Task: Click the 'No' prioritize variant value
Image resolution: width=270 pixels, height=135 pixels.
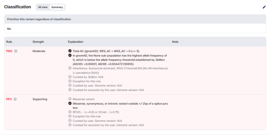Action: tap(9, 29)
